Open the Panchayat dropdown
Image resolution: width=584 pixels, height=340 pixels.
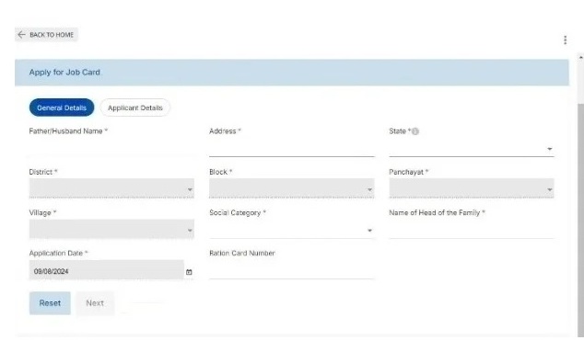pos(471,188)
